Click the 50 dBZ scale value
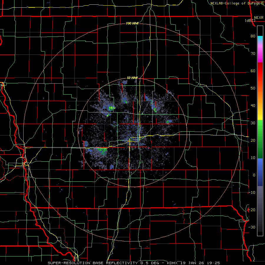 [253, 88]
